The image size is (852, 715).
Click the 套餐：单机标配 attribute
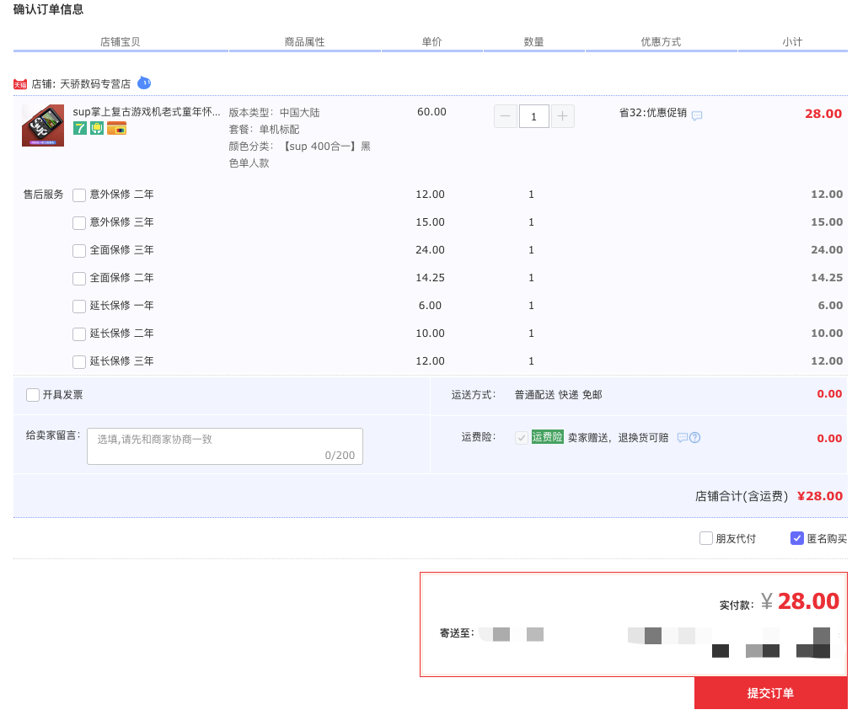(x=264, y=129)
